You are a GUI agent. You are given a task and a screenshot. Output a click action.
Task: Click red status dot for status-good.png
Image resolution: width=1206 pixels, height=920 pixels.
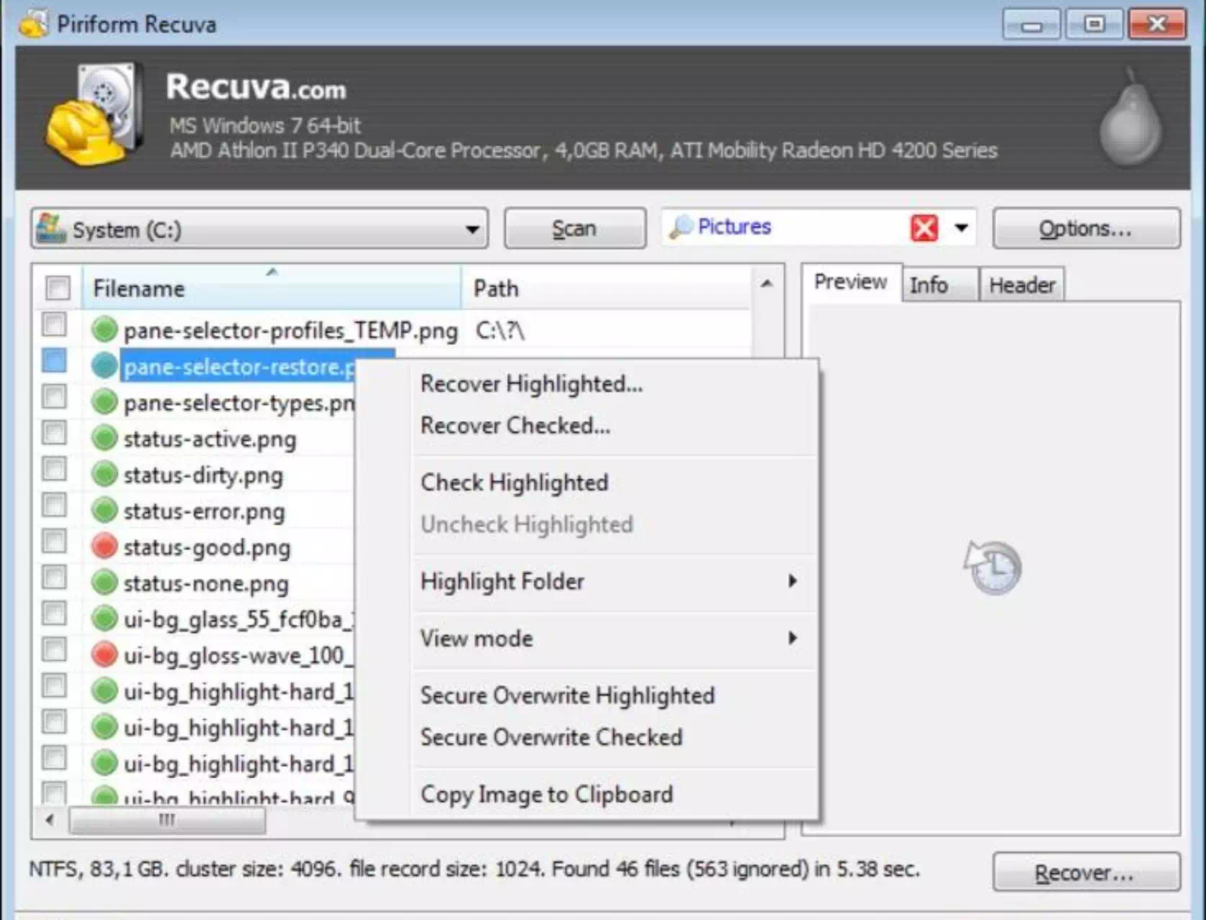tap(104, 547)
